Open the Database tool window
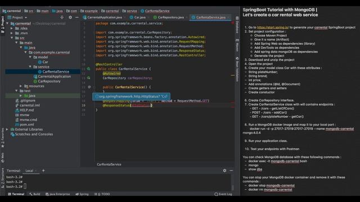360x202 pixels. coord(237,25)
